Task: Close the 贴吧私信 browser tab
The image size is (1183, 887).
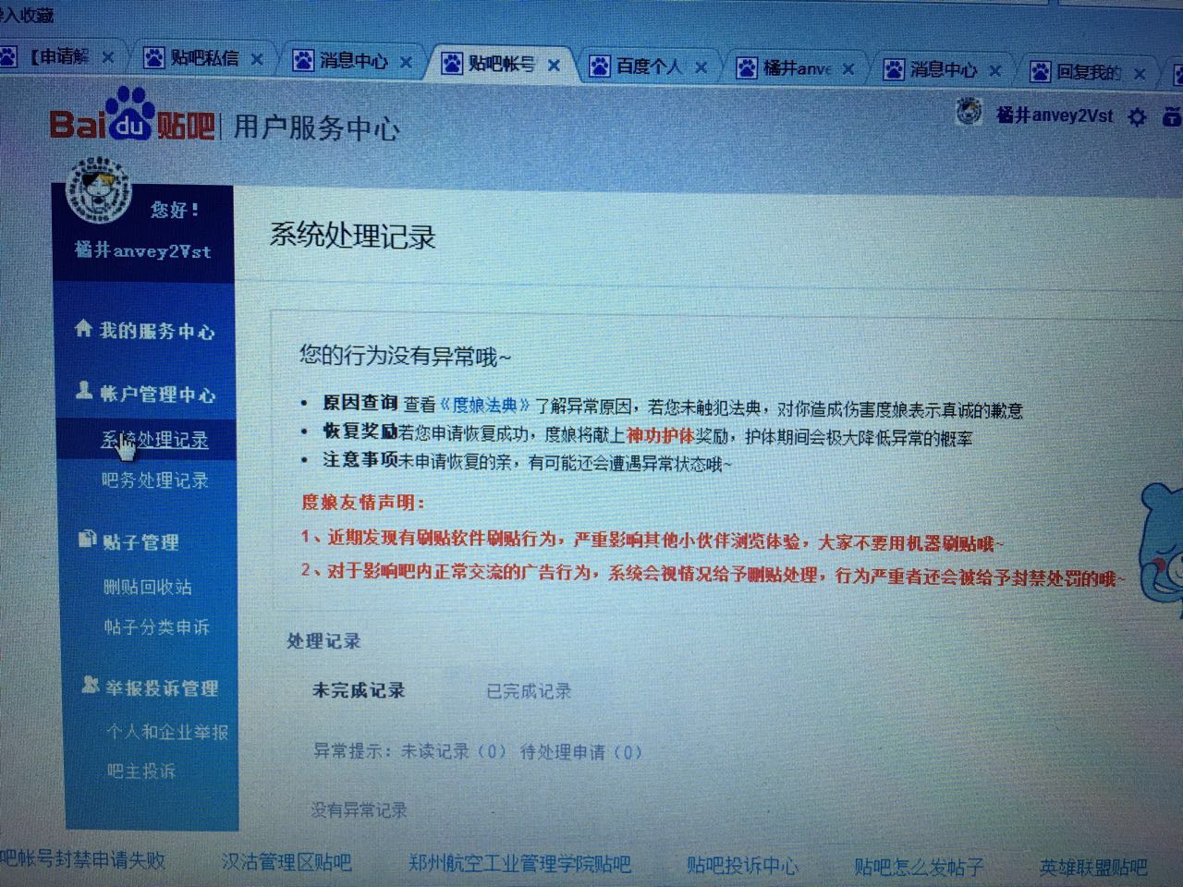Action: click(257, 59)
